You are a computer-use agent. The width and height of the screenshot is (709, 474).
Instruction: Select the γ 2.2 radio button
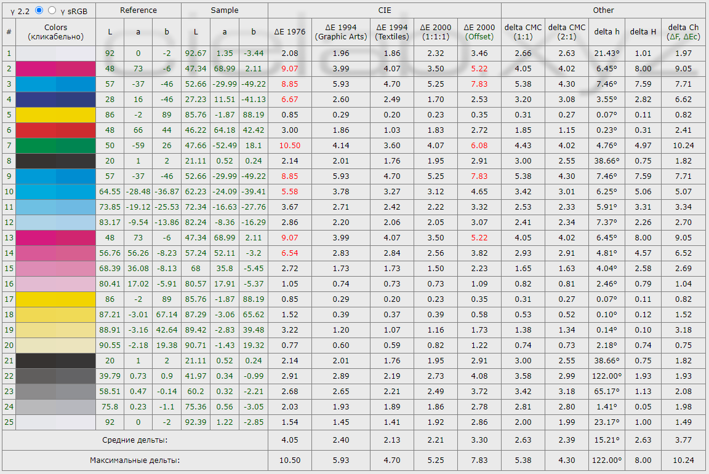pyautogui.click(x=39, y=10)
